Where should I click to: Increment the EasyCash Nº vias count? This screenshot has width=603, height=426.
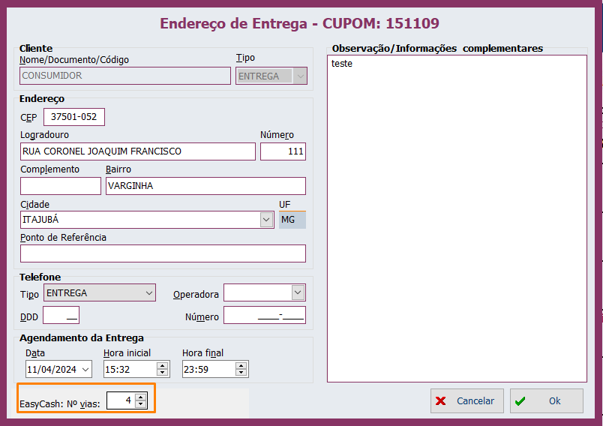(x=140, y=397)
